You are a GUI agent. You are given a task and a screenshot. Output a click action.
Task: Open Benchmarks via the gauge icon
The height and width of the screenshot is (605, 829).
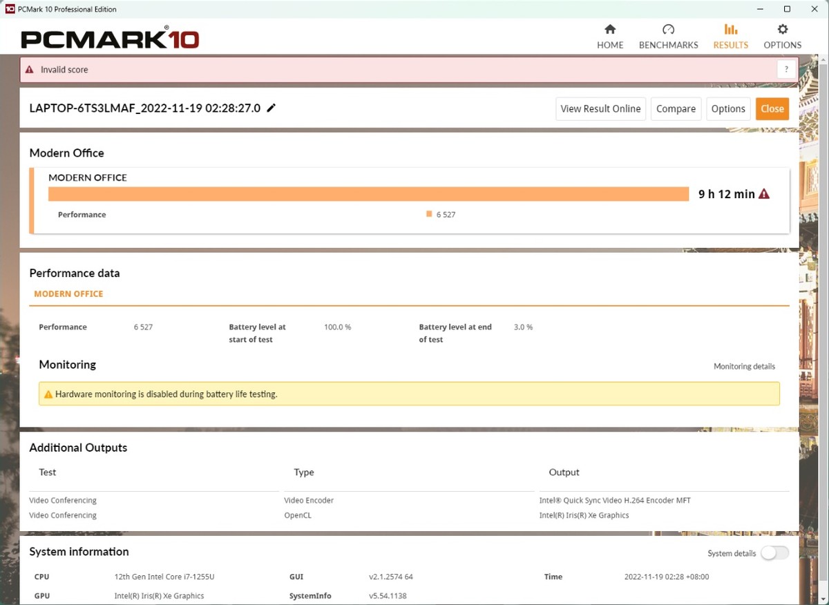pos(668,30)
